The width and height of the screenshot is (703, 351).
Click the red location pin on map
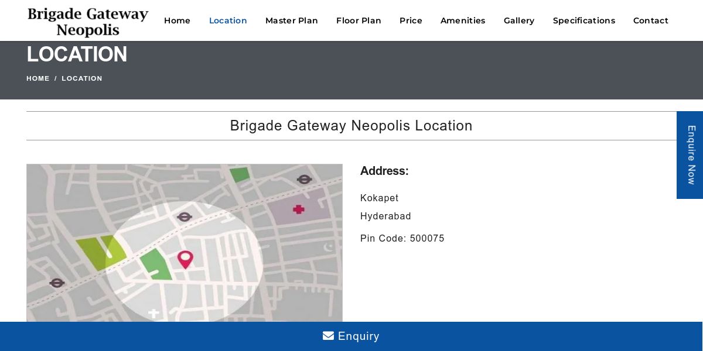[x=185, y=259]
